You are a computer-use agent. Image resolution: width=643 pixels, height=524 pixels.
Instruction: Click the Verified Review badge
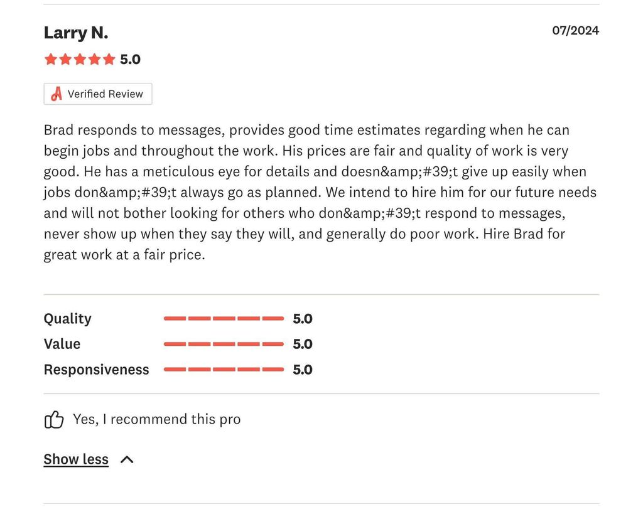(98, 94)
